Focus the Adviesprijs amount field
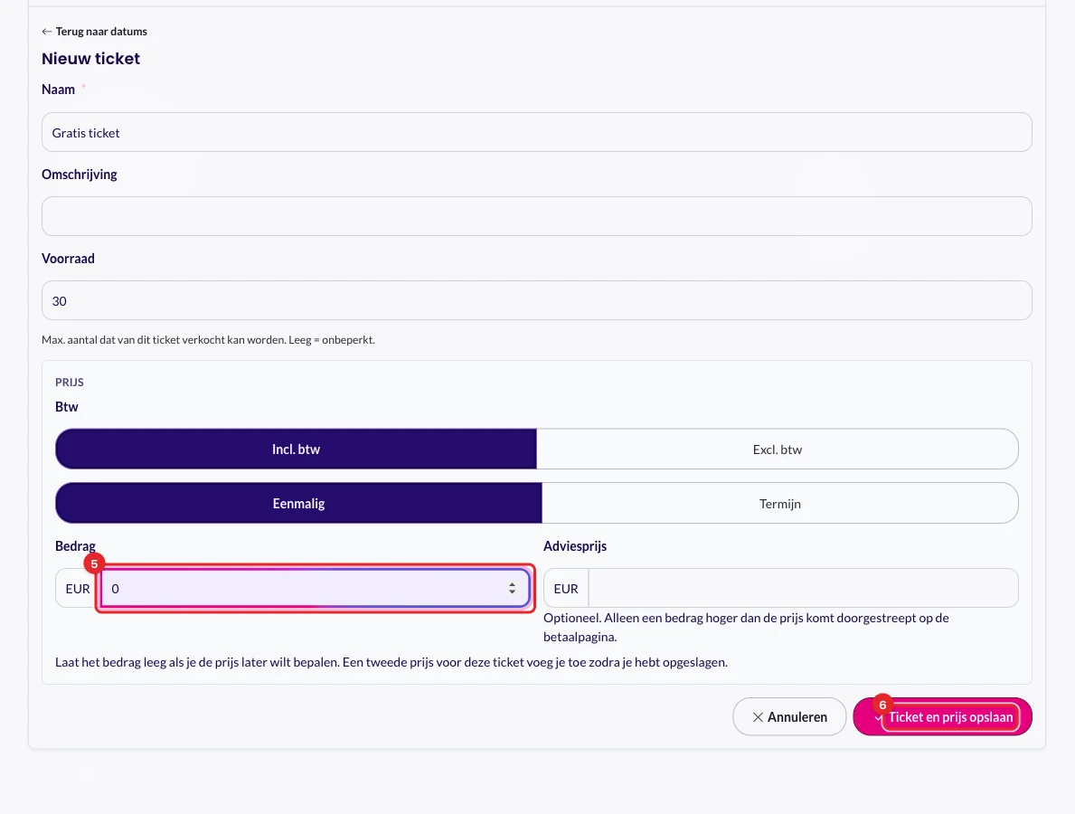 tap(803, 589)
